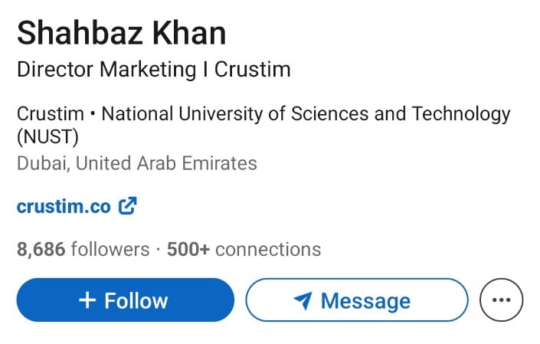Click the external link icon beside crustim.co
This screenshot has width=540, height=344.
pos(129,206)
